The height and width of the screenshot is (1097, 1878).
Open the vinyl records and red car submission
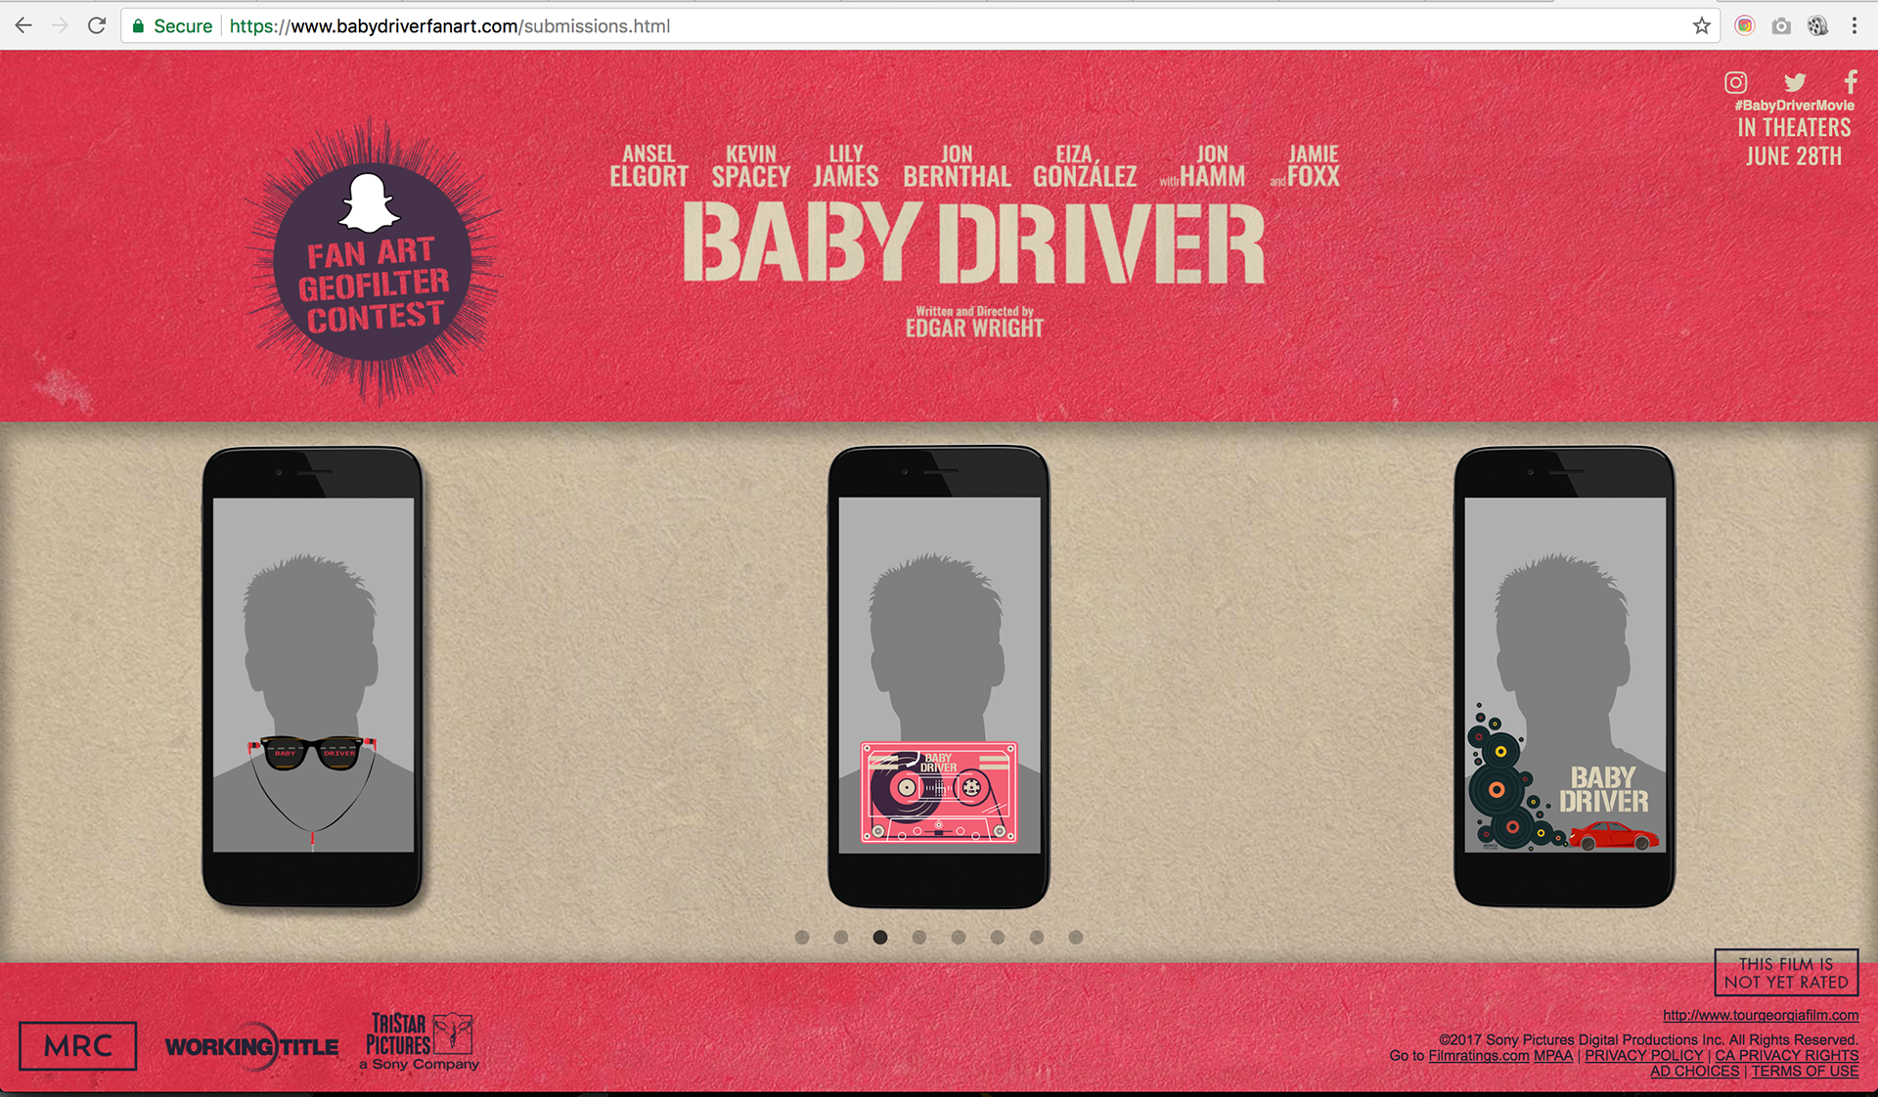tap(1565, 677)
